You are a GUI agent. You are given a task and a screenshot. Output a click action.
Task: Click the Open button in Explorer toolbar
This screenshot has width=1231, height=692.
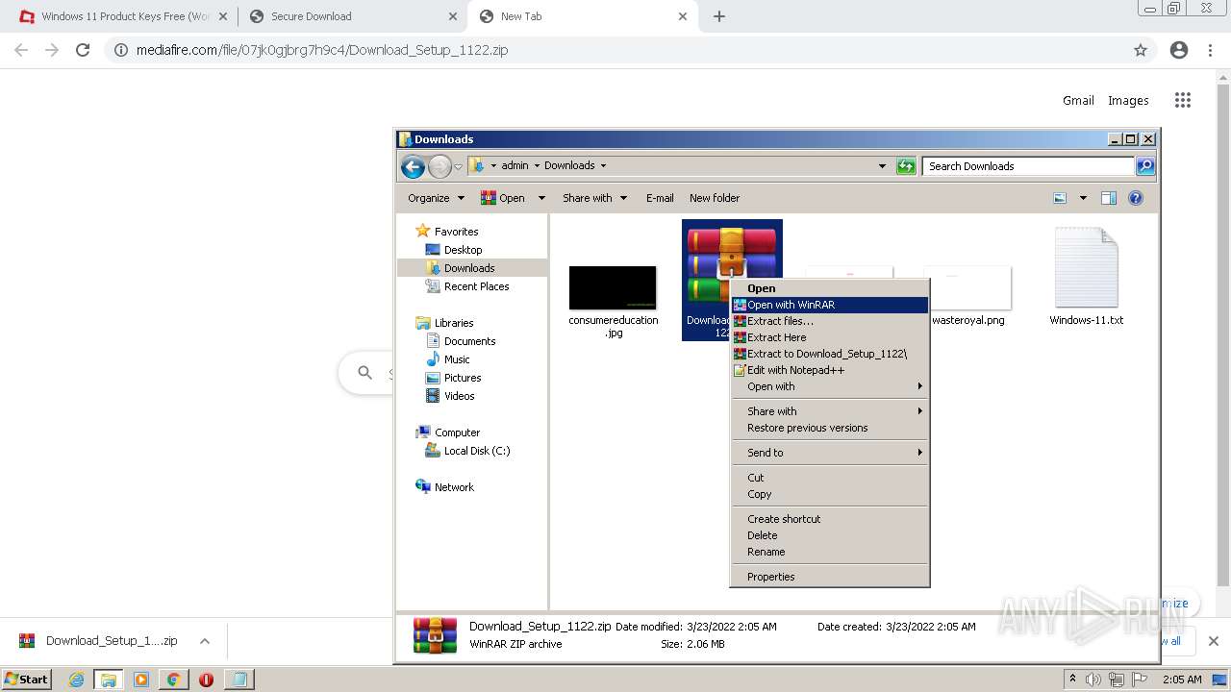[502, 198]
